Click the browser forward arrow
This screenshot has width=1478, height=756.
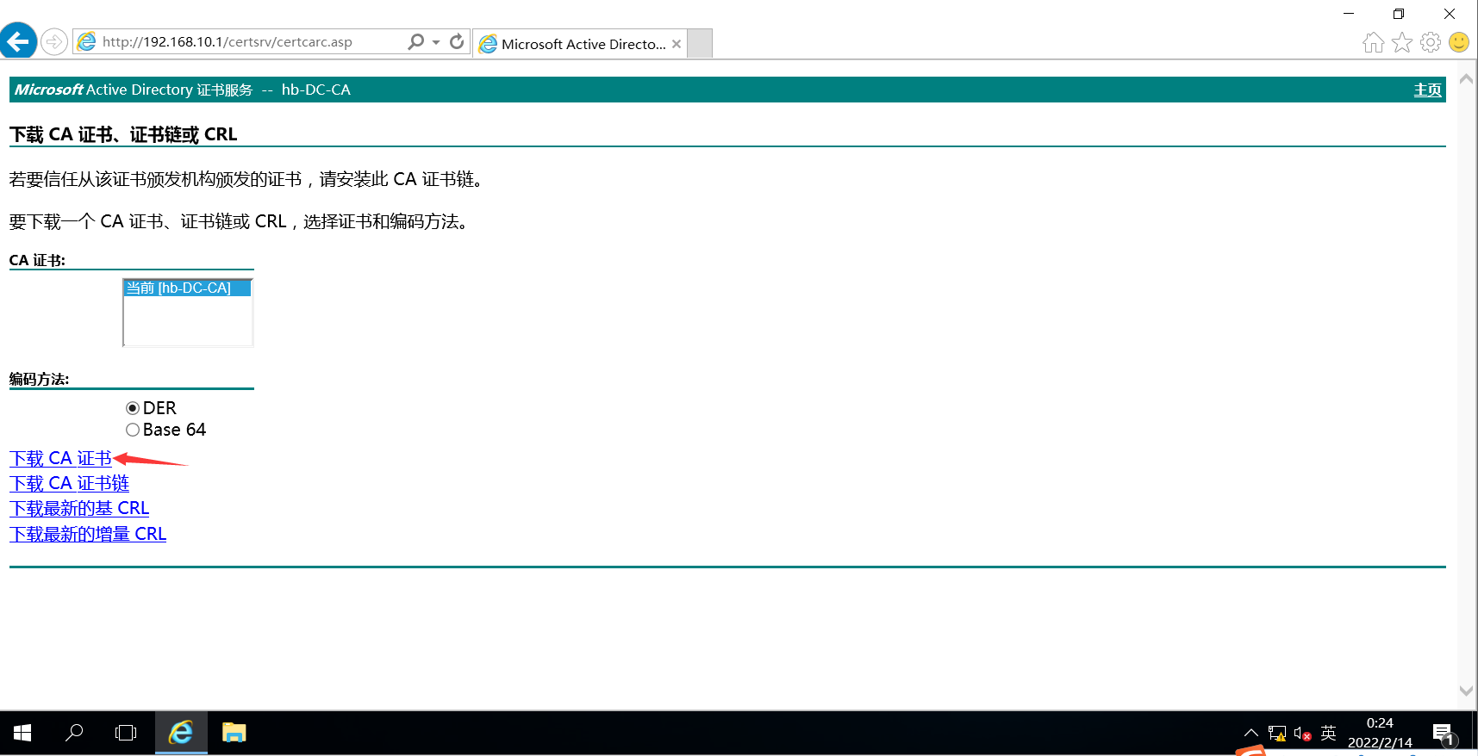click(x=54, y=41)
